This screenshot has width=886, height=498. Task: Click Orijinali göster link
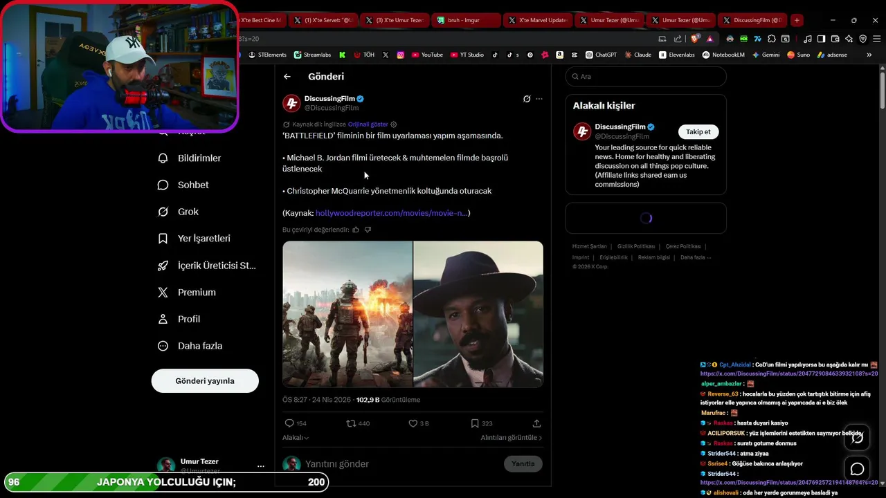click(368, 124)
